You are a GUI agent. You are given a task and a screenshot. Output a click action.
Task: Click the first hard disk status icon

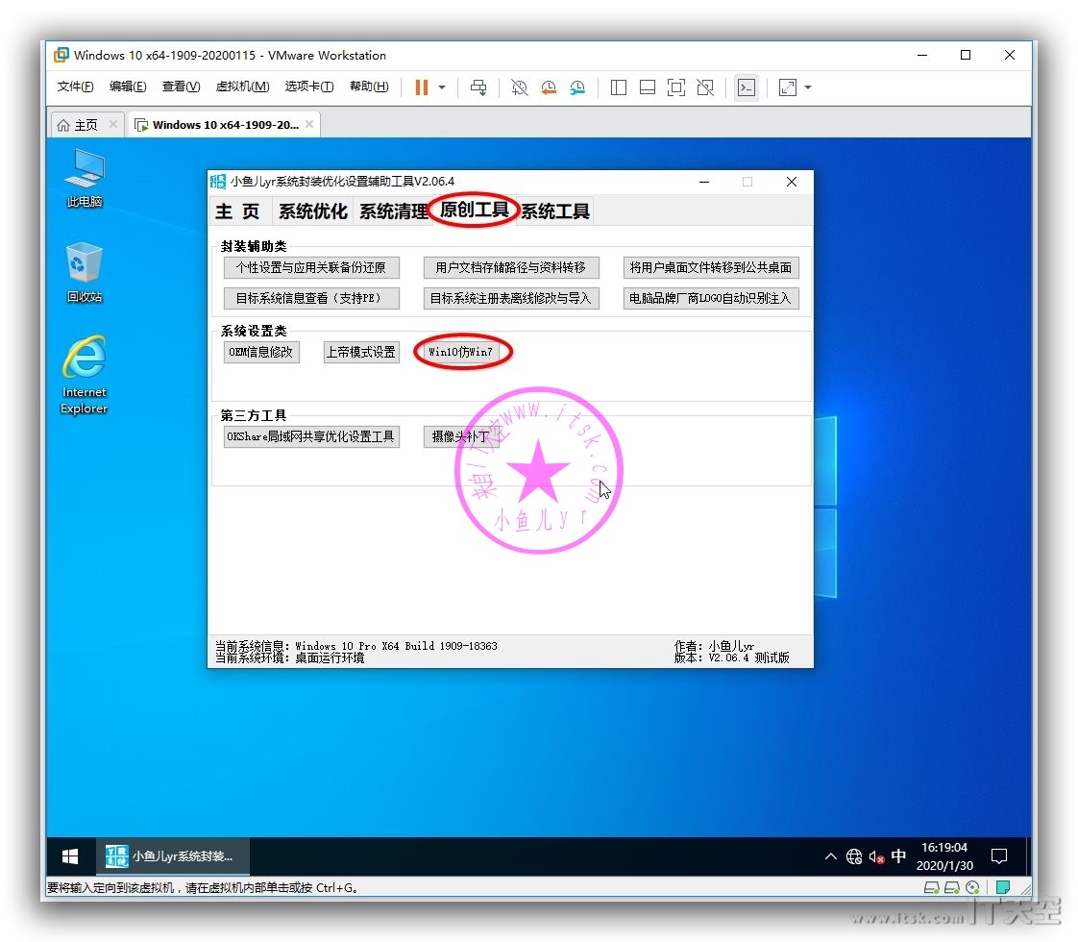coord(932,887)
